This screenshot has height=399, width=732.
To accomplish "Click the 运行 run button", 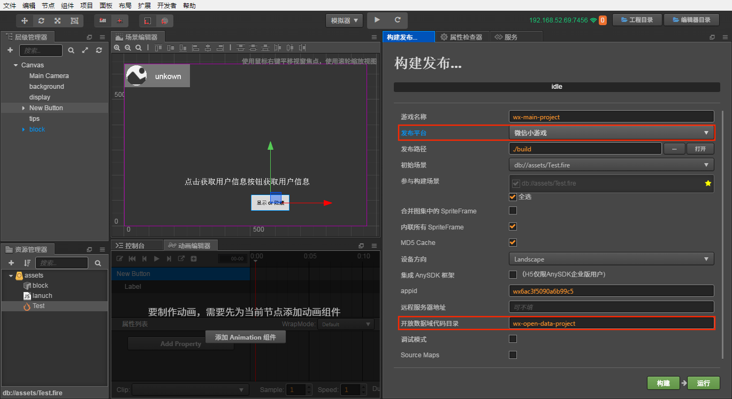I will tap(704, 383).
